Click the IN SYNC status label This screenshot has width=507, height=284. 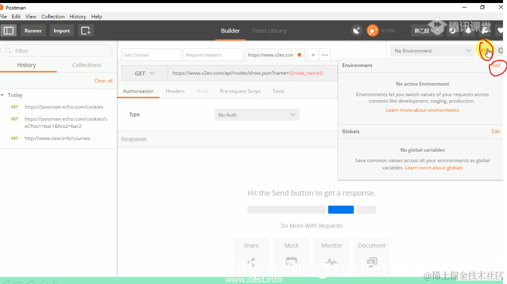(x=388, y=31)
